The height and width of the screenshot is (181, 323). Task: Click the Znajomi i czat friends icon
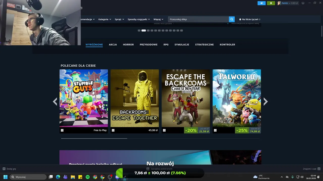pos(319,169)
